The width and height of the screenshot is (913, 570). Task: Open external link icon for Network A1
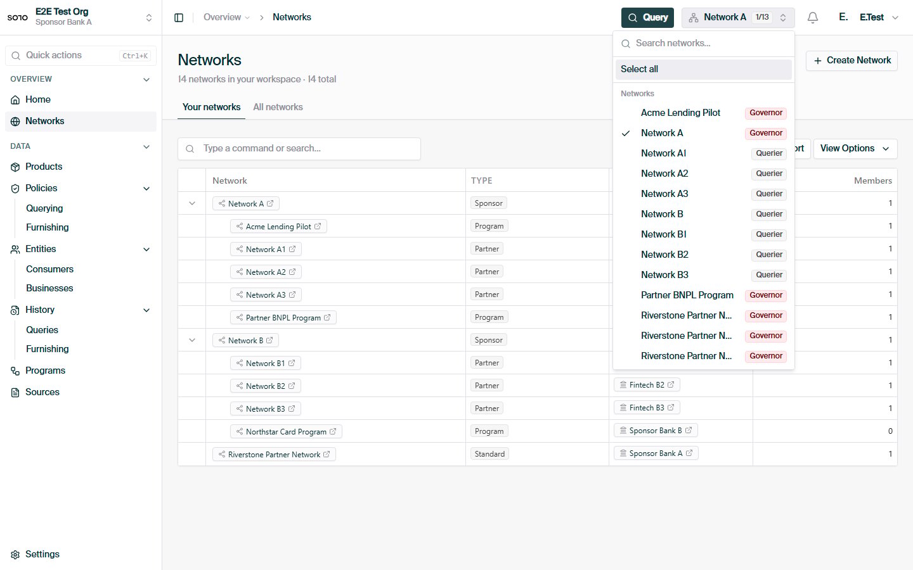tap(292, 250)
